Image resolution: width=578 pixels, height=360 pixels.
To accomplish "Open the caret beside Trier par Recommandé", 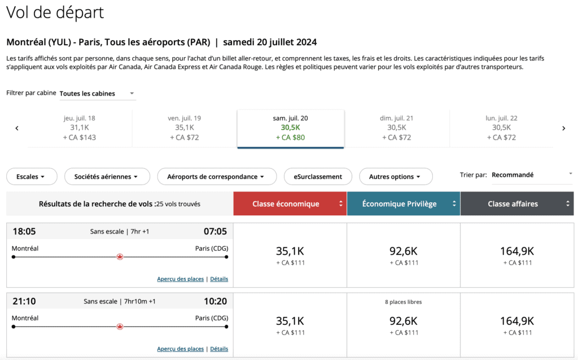I will pos(571,173).
